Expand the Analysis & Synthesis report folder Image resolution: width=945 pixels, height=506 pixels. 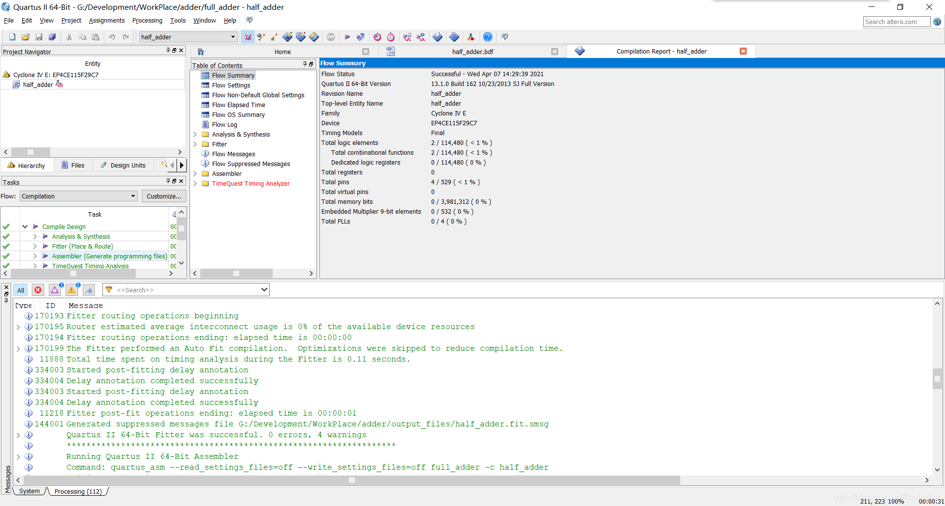coord(195,134)
